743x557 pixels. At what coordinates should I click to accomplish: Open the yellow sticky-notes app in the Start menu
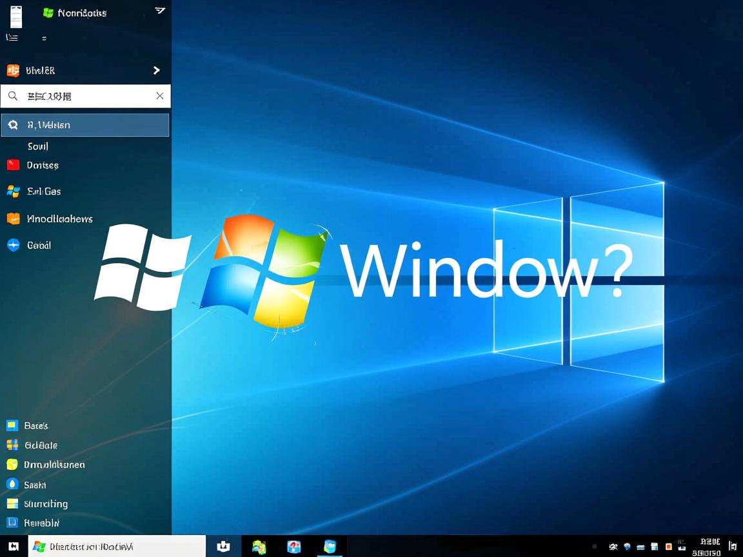pos(13,219)
